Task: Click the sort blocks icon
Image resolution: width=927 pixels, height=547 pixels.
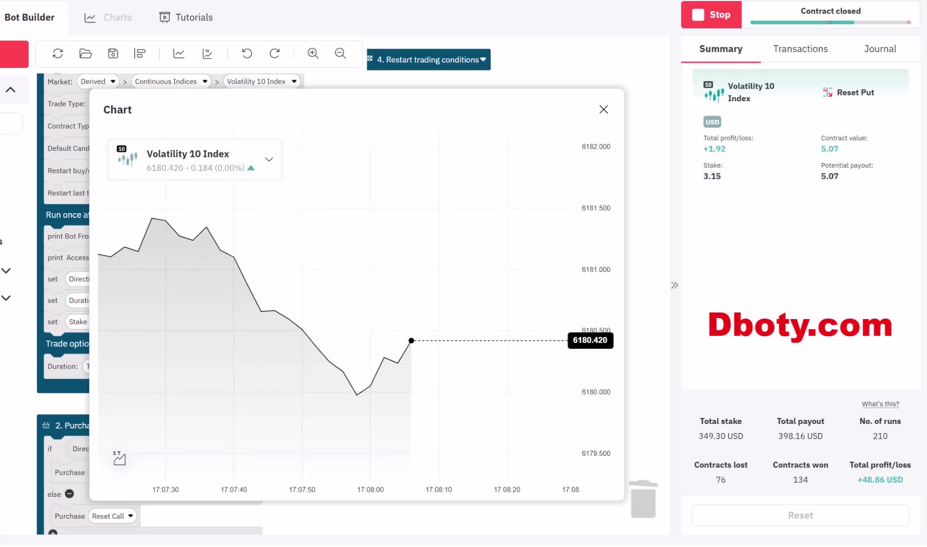Action: click(x=140, y=54)
